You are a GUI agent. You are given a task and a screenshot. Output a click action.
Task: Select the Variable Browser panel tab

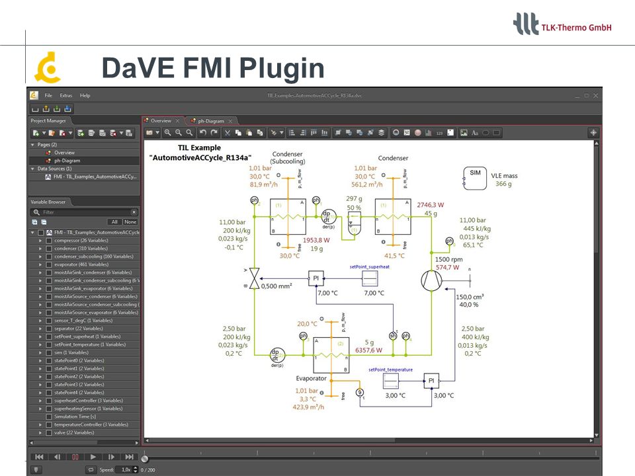[x=48, y=202]
